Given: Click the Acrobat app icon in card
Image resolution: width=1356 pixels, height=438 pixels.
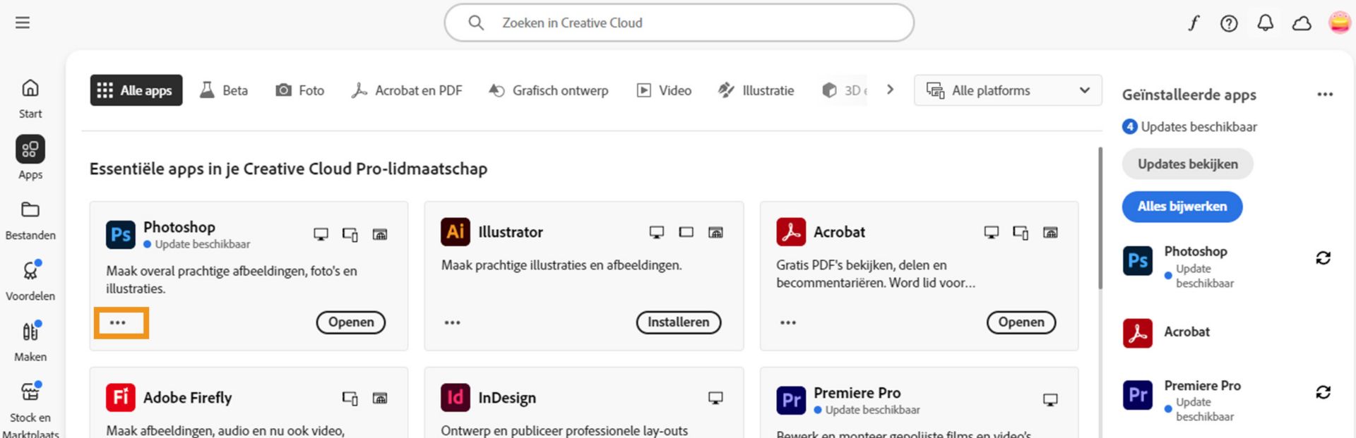Looking at the screenshot, I should 791,231.
